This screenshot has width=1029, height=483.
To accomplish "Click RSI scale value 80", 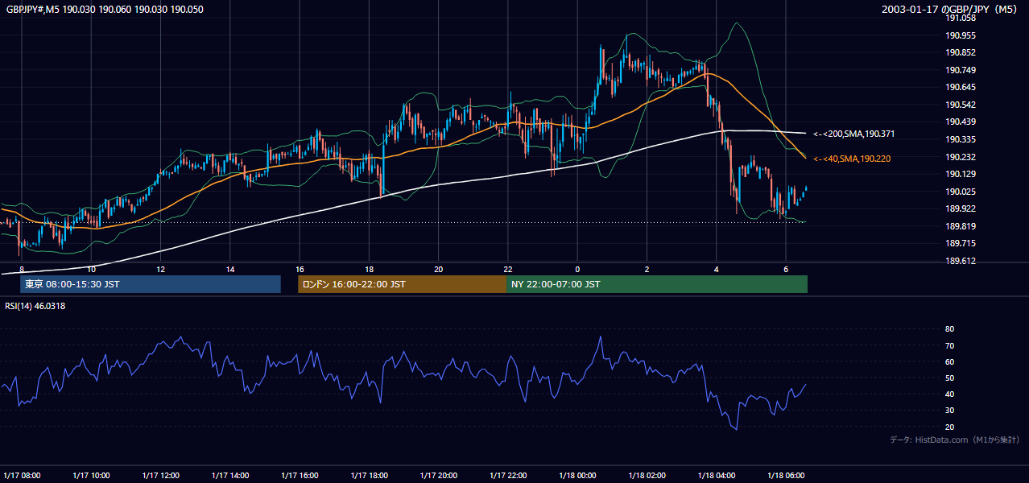I will click(949, 329).
